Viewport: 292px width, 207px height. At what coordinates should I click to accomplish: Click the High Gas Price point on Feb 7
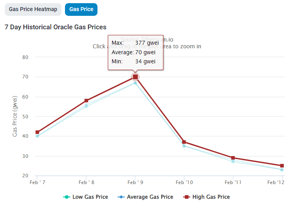pyautogui.click(x=37, y=132)
